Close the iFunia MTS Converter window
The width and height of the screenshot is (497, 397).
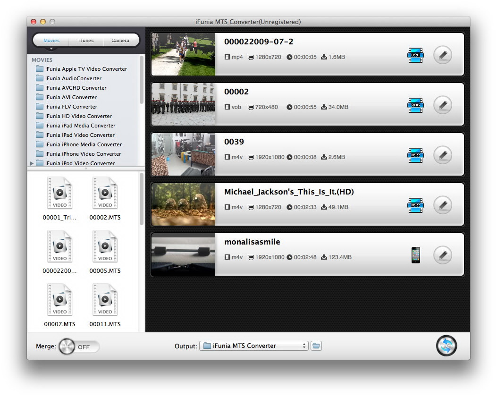34,22
